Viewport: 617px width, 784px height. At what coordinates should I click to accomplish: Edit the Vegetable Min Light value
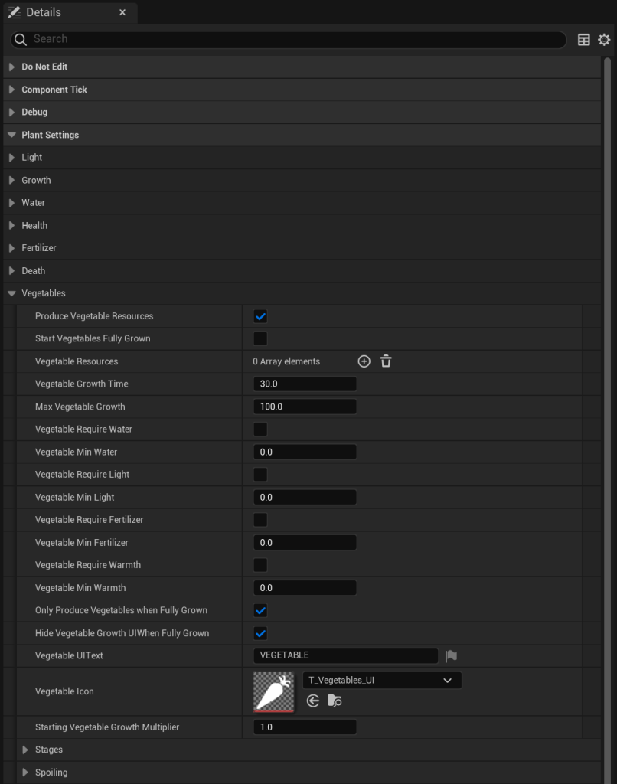[x=305, y=497]
